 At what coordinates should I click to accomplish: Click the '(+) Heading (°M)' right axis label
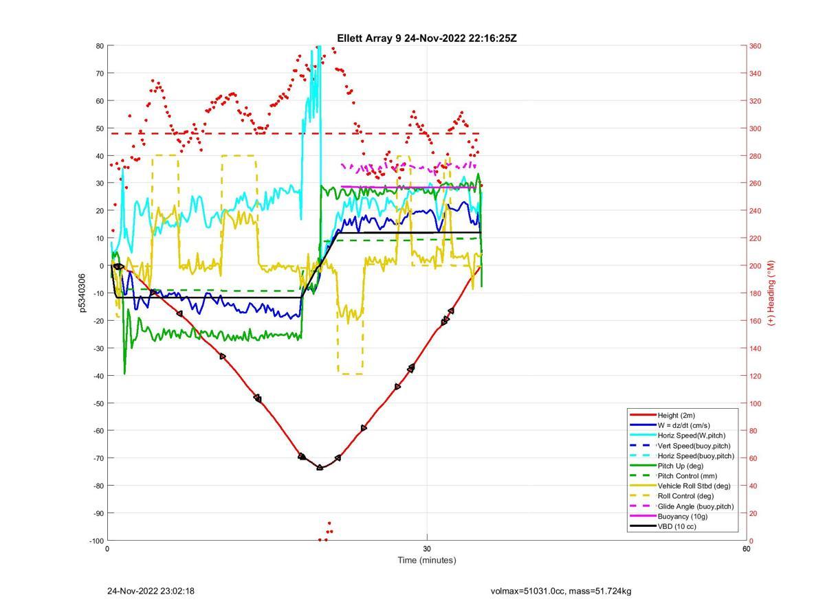pyautogui.click(x=771, y=293)
